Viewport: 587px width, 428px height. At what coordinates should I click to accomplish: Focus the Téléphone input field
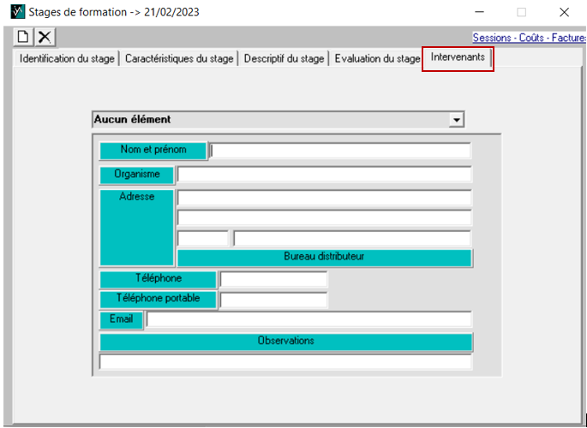[x=273, y=279]
